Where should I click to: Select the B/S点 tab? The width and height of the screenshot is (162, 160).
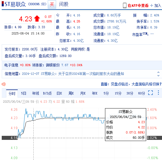pos(47,93)
